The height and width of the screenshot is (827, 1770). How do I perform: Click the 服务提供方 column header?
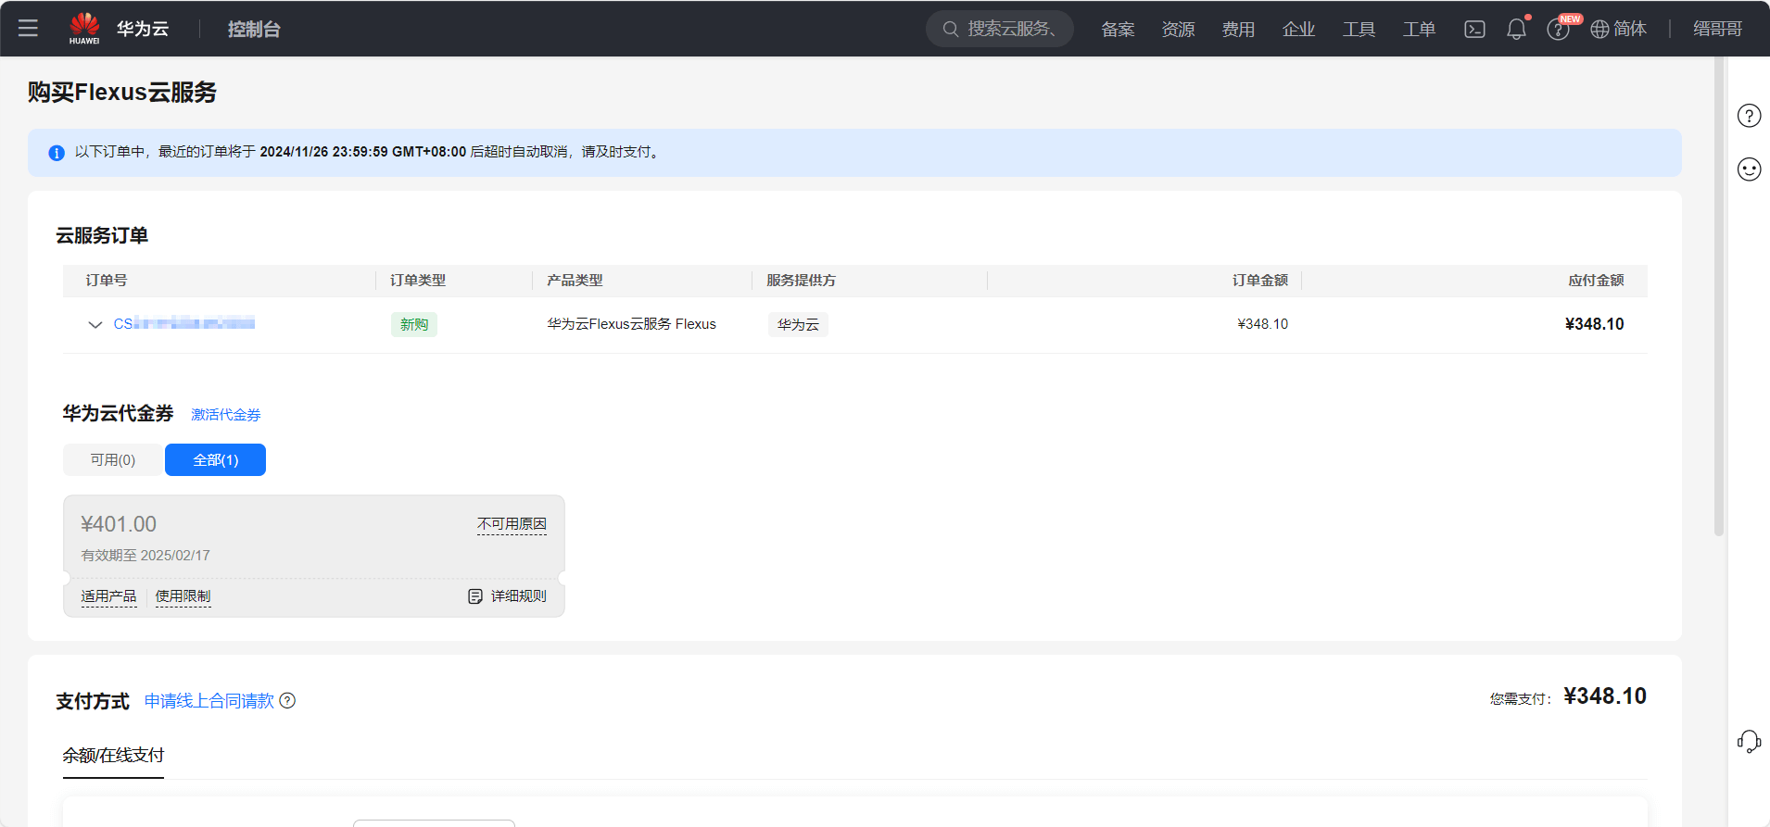coord(802,281)
